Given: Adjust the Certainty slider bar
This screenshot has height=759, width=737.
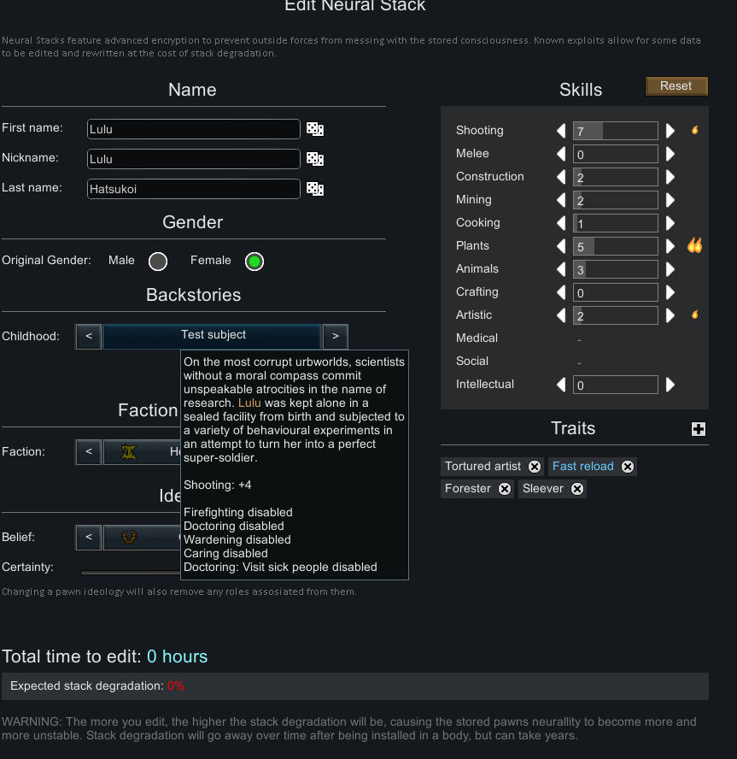Looking at the screenshot, I should (x=131, y=573).
